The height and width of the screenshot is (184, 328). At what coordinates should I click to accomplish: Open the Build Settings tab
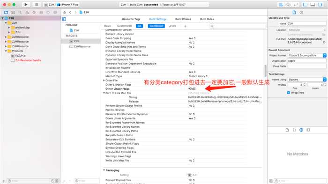click(x=158, y=19)
